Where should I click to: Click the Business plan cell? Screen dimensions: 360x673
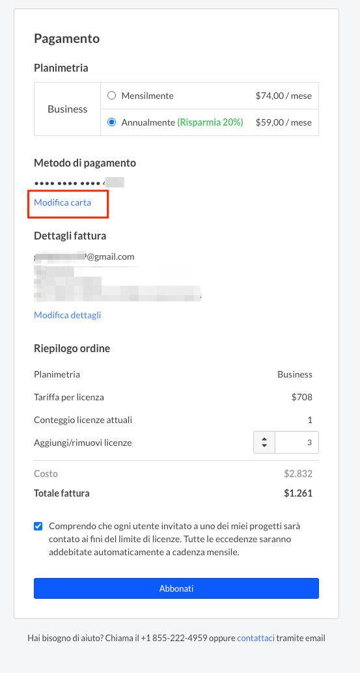click(67, 109)
